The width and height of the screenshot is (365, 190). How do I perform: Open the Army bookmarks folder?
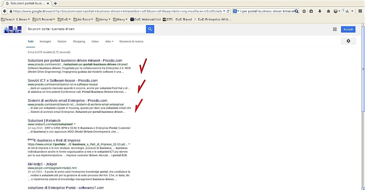pyautogui.click(x=103, y=19)
